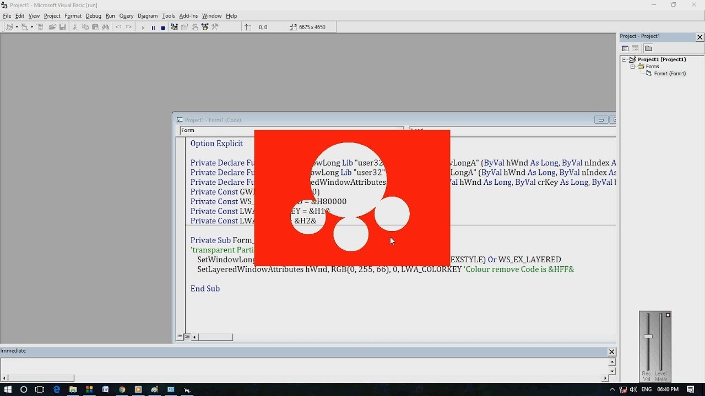The width and height of the screenshot is (705, 396).
Task: Click the Open Project folder icon
Action: pyautogui.click(x=52, y=27)
